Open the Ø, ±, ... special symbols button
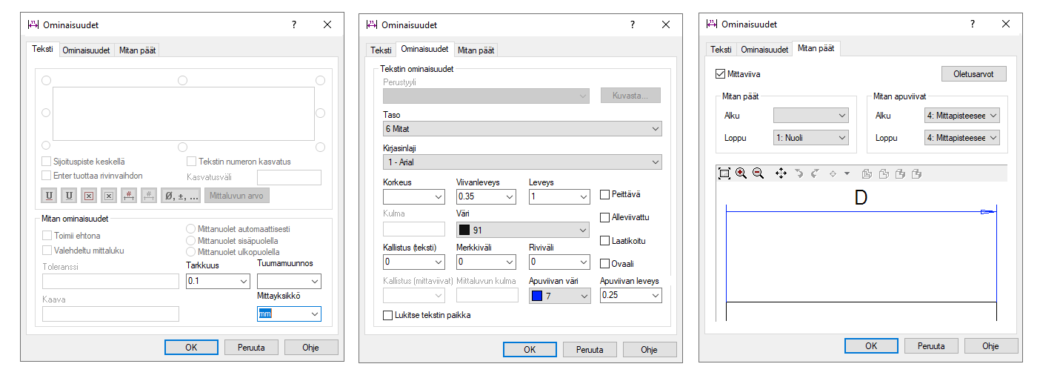Screen dimensions: 1040x381 tap(181, 196)
